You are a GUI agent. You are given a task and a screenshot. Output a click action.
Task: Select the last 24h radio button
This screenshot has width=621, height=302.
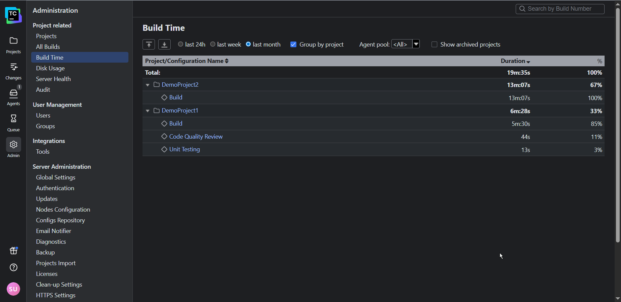click(x=181, y=44)
